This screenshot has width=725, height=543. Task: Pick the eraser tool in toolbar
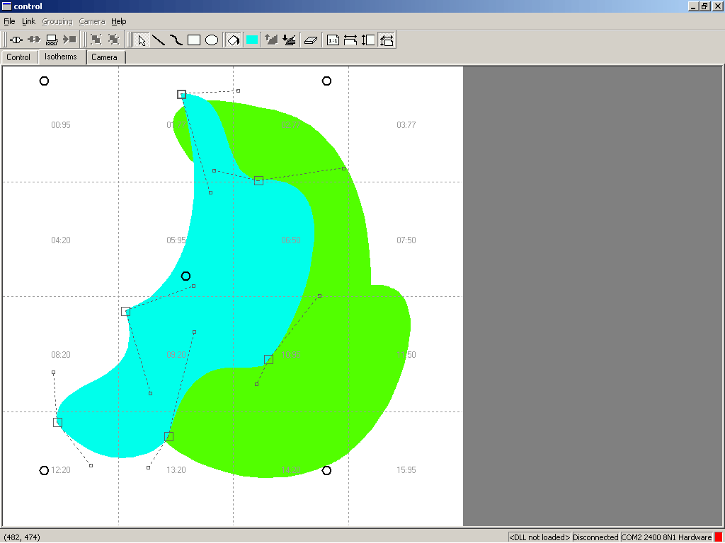[x=311, y=40]
